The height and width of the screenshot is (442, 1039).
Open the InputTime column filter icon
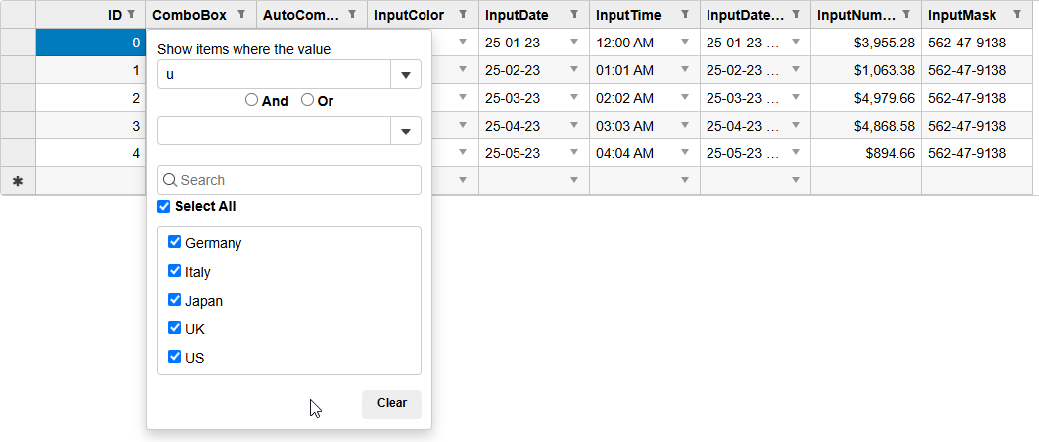[x=684, y=15]
